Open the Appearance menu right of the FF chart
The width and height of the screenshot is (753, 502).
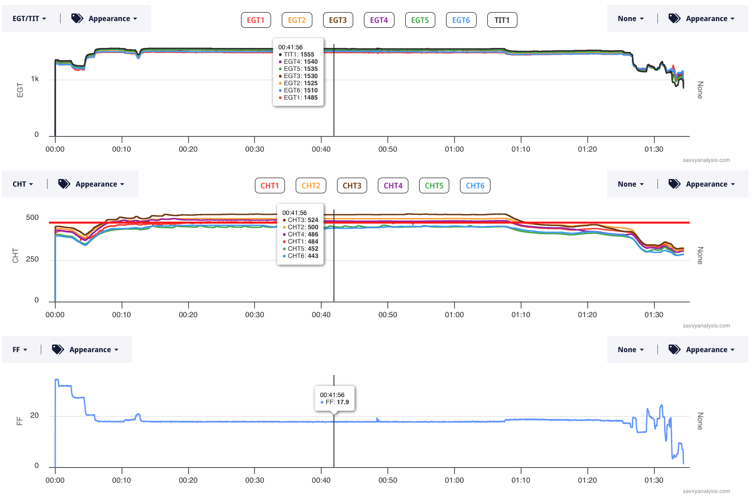(x=710, y=349)
